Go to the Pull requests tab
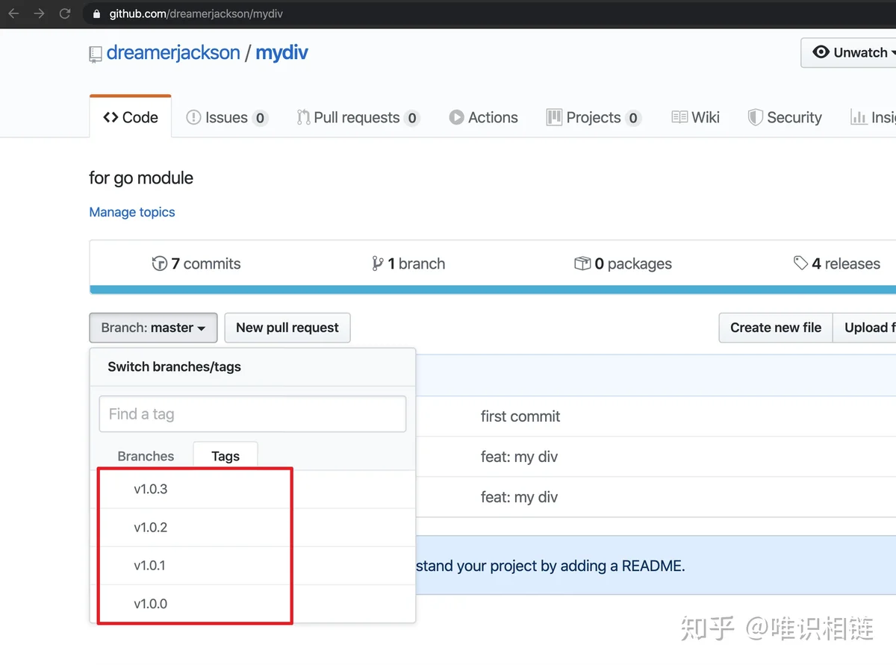 (x=358, y=117)
